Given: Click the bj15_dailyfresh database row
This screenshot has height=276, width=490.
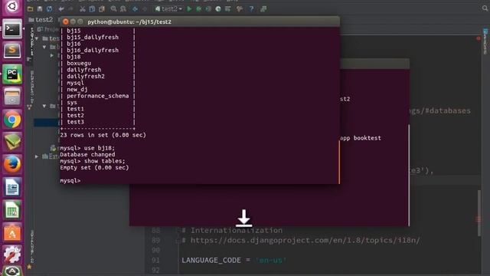Looking at the screenshot, I should click(x=93, y=38).
